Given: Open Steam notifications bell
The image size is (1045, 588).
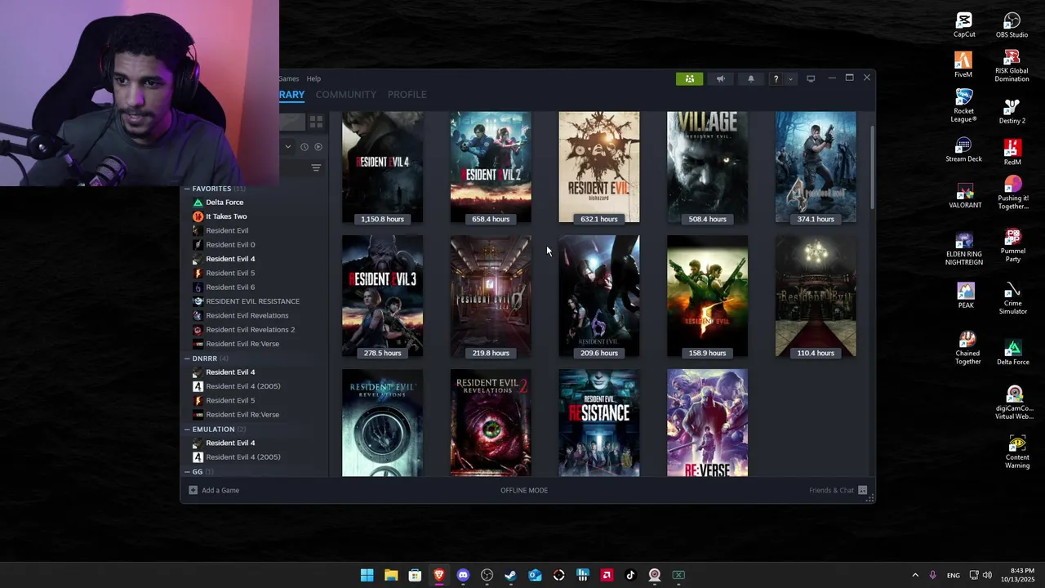Looking at the screenshot, I should click(x=750, y=78).
